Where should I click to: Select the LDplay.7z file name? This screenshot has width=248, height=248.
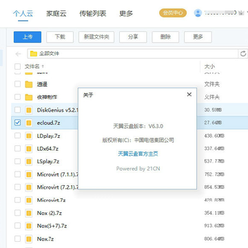tap(48, 136)
